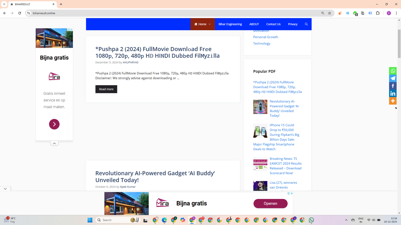Open the Privacy menu item
This screenshot has height=225, width=401.
[292, 24]
